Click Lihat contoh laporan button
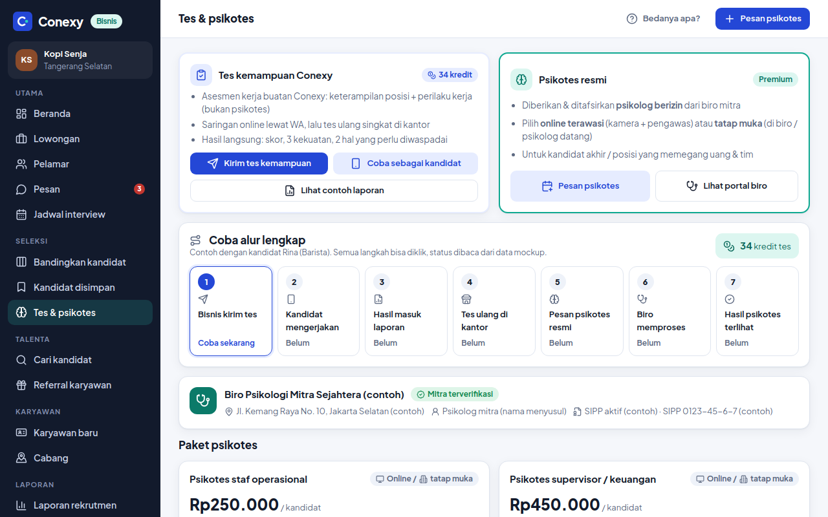The image size is (828, 517). (334, 191)
